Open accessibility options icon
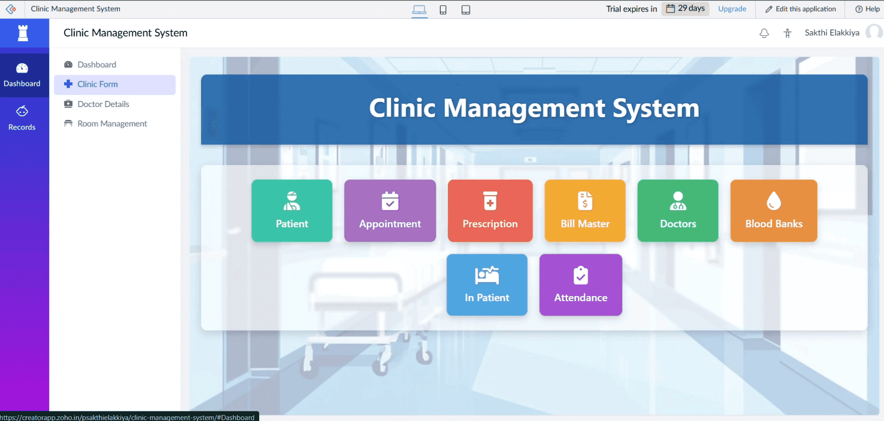This screenshot has width=884, height=421. coord(788,33)
